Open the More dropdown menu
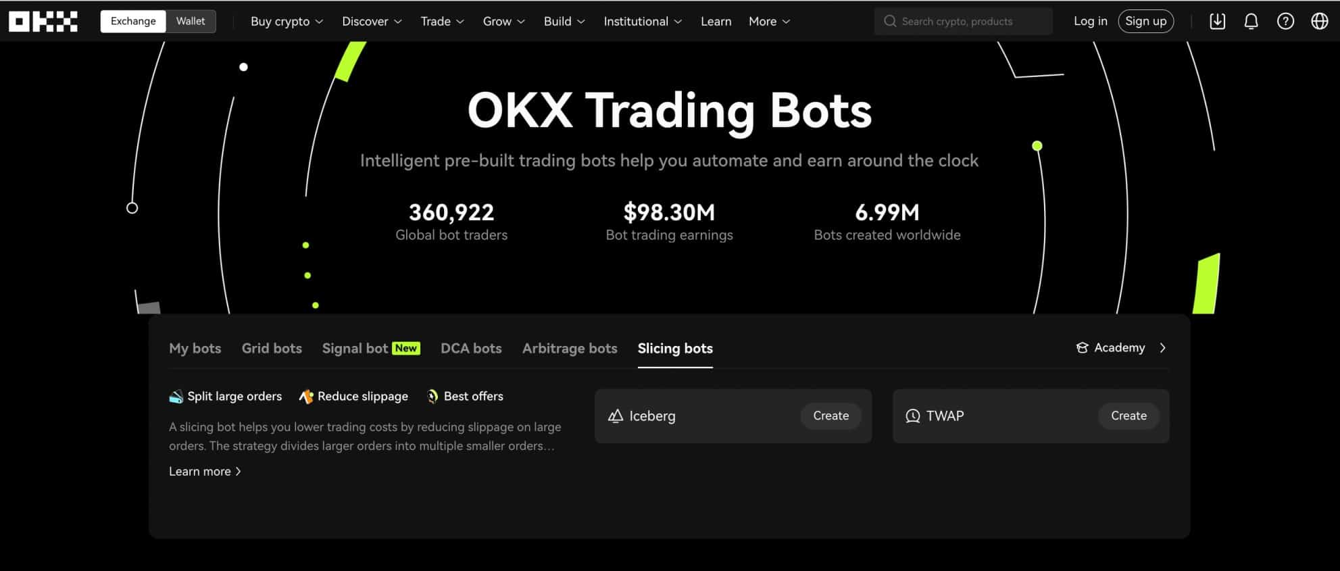 click(x=769, y=22)
